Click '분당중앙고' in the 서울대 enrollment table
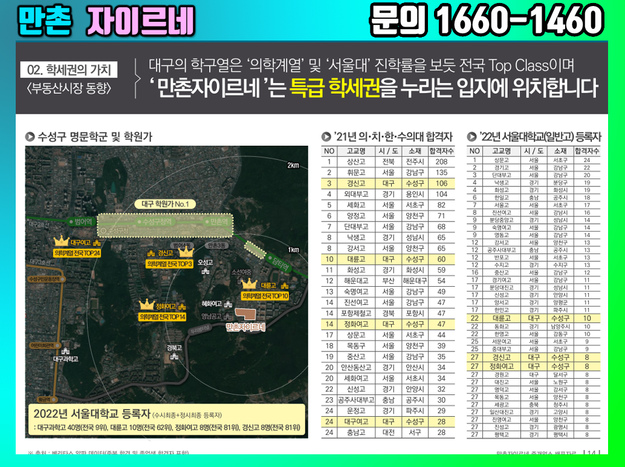The height and width of the screenshot is (467, 625). 501,220
